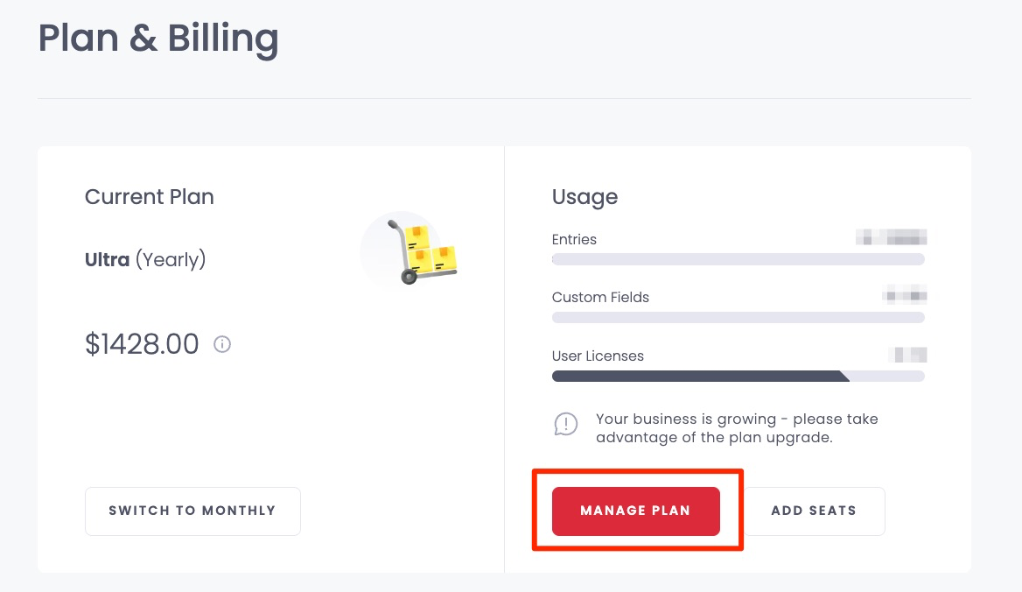Click the Custom Fields label
This screenshot has width=1022, height=592.
[x=600, y=297]
